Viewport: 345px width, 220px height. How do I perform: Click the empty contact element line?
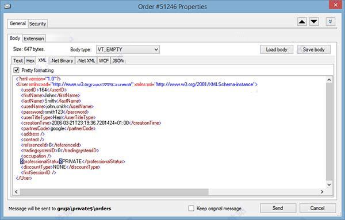point(33,140)
